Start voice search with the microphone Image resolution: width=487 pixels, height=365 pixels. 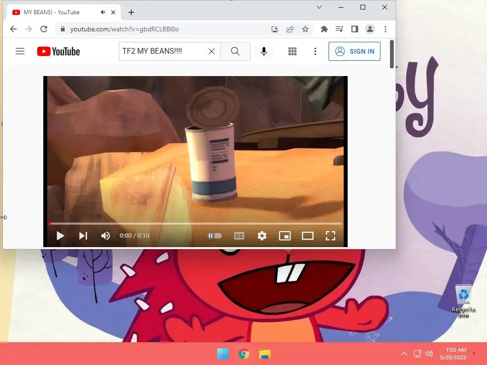(x=263, y=51)
